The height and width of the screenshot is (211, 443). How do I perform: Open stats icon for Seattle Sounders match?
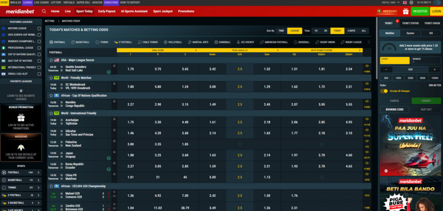pos(114,66)
